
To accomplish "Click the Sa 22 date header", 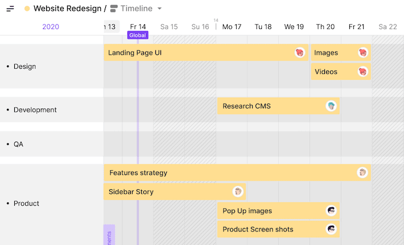I will pos(387,27).
